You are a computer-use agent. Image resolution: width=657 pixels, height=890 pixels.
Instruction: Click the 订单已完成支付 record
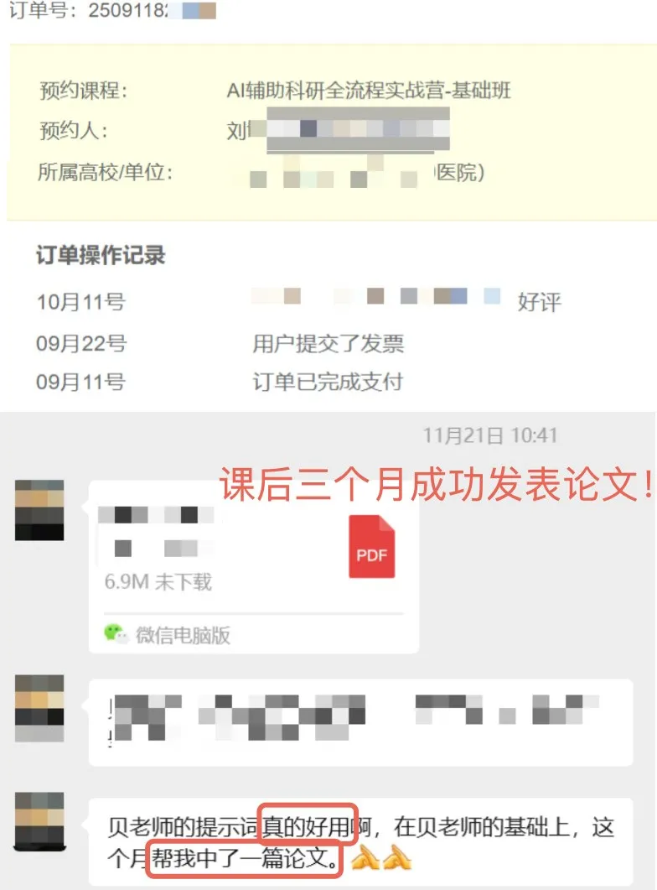point(328,382)
